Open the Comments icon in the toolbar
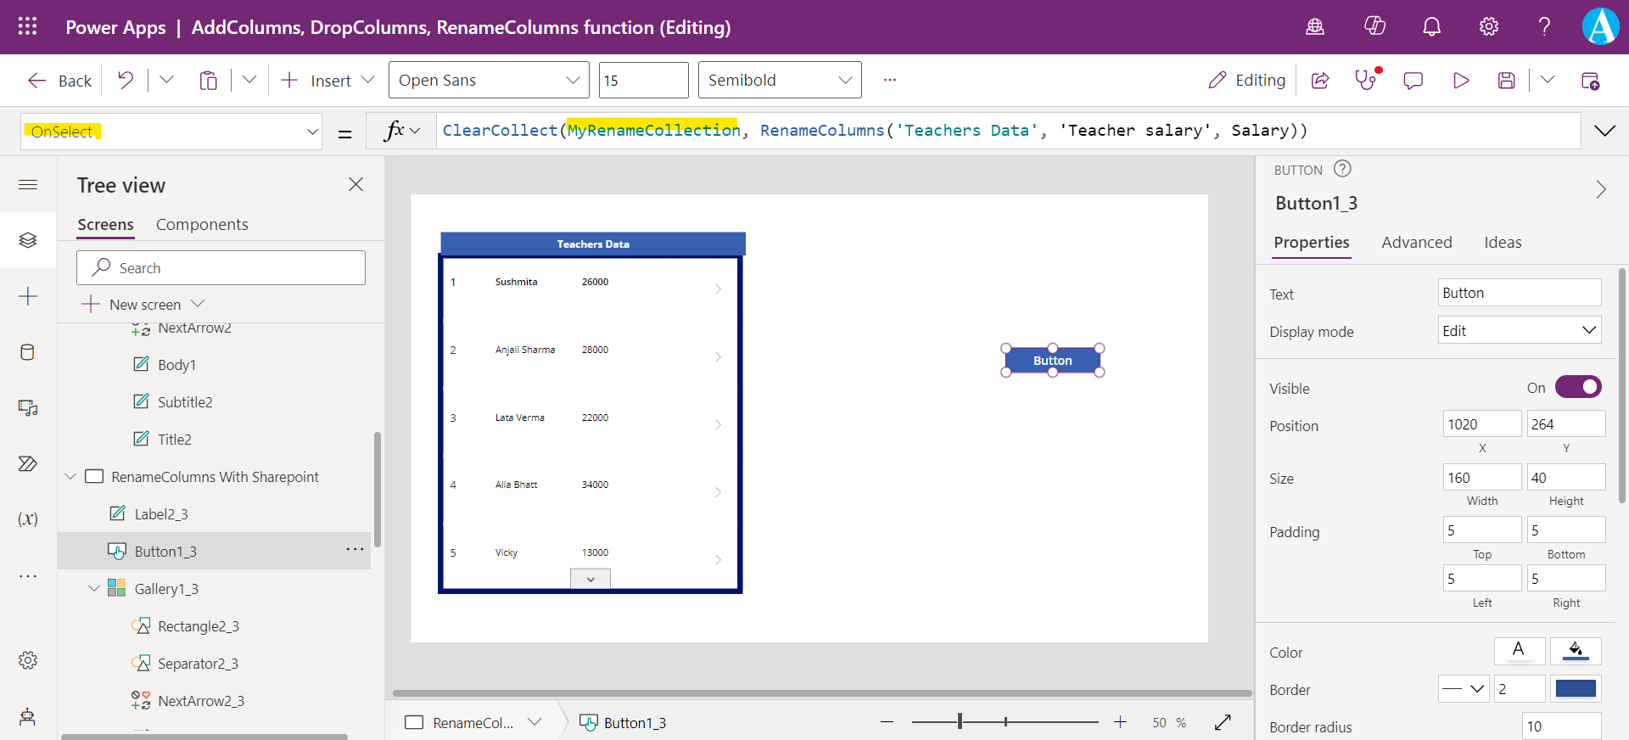This screenshot has height=740, width=1629. click(1413, 81)
